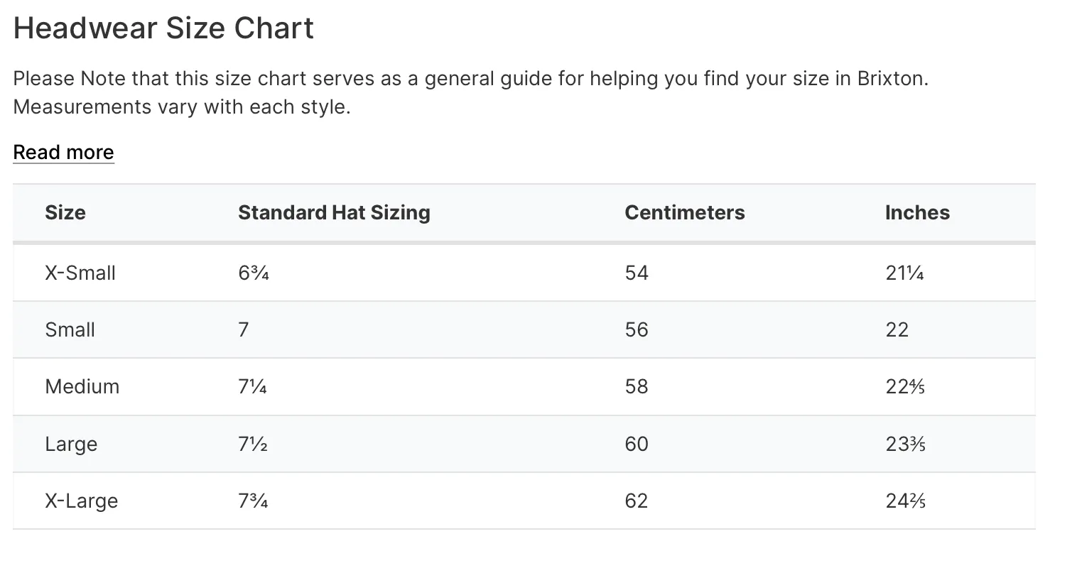
Task: Select the Large size row label
Action: tap(71, 444)
